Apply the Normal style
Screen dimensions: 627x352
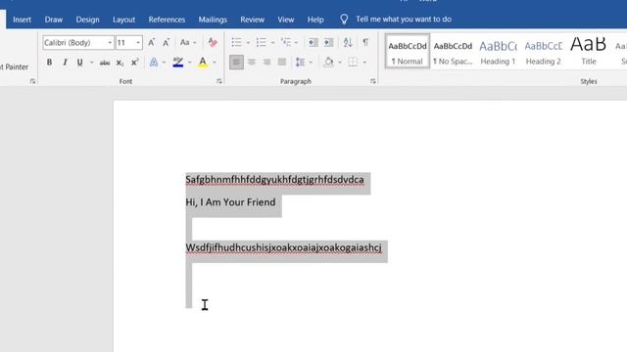point(408,51)
